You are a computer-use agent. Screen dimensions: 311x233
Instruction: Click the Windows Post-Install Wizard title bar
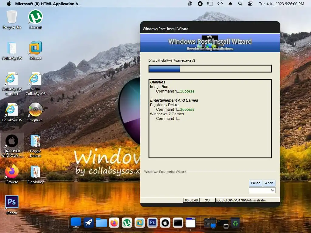click(210, 29)
